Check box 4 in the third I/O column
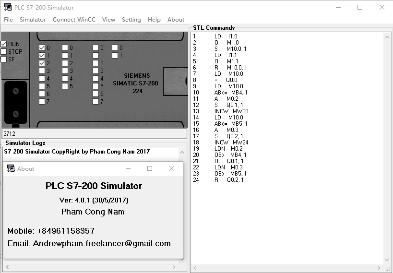 (x=96, y=79)
